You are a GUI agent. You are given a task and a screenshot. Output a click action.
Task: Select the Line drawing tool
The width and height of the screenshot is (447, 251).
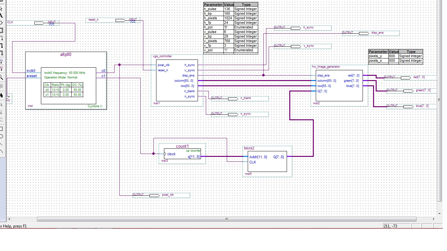click(x=1, y=144)
